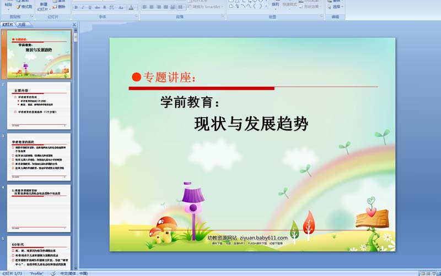441x276 pixels.
Task: Switch to the Outline (大纲) tab
Action: [x=21, y=25]
